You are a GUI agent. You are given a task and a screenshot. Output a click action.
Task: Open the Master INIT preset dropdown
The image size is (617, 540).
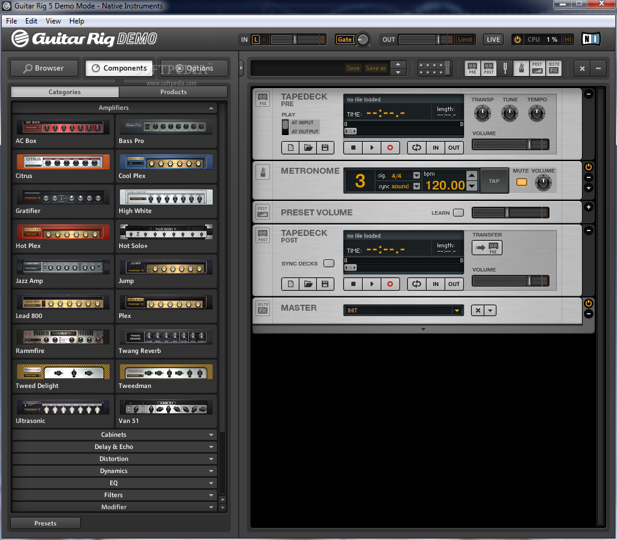pos(457,311)
